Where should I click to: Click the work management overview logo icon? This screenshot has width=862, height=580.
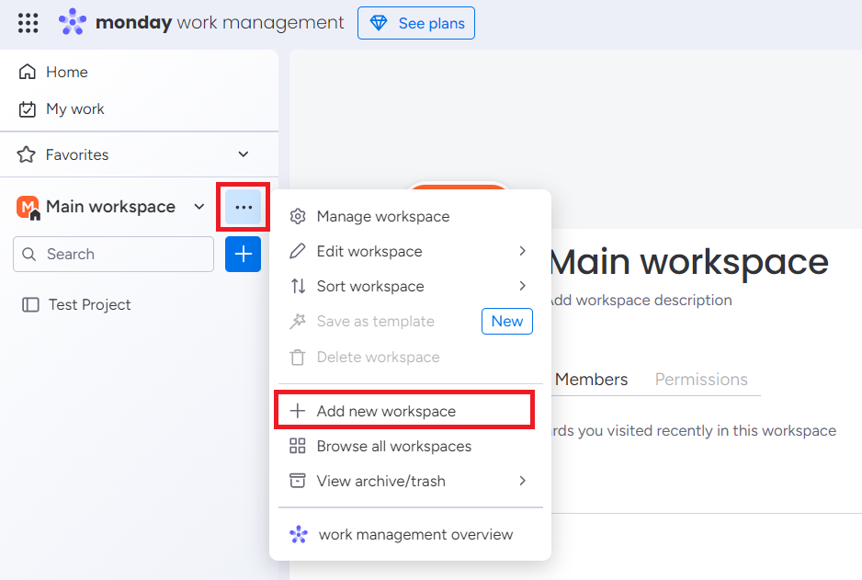[299, 534]
